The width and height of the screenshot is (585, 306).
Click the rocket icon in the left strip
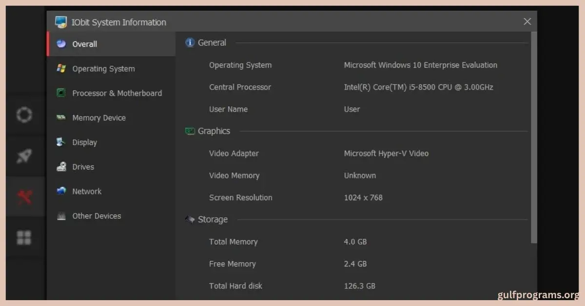click(x=24, y=156)
